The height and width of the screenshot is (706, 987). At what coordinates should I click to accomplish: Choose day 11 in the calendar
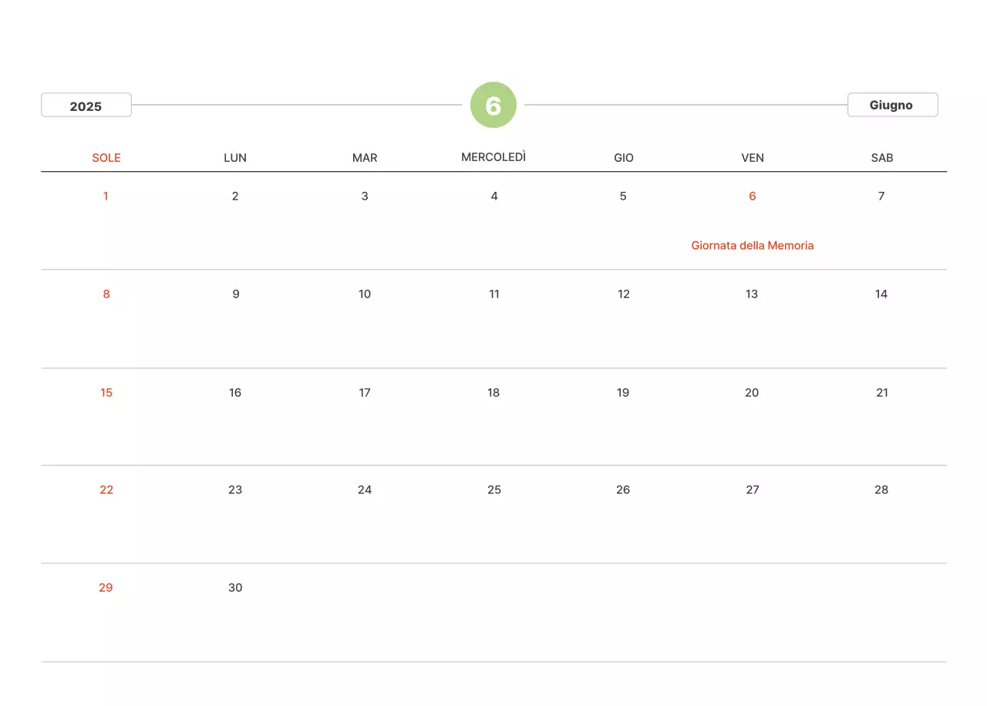click(x=494, y=294)
